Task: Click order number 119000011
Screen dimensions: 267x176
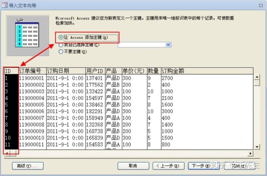Action: pyautogui.click(x=32, y=145)
